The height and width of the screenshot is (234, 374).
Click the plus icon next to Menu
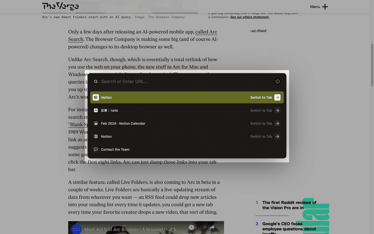tap(325, 7)
